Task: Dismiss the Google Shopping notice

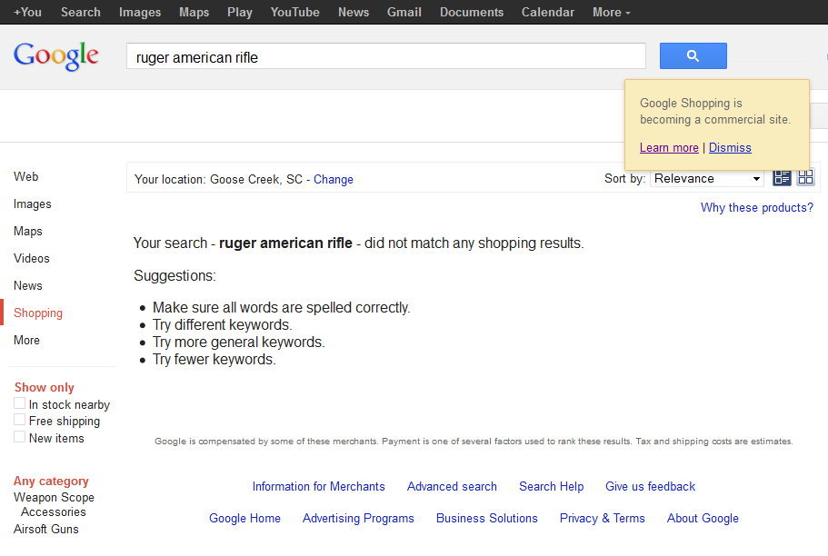Action: (x=730, y=147)
